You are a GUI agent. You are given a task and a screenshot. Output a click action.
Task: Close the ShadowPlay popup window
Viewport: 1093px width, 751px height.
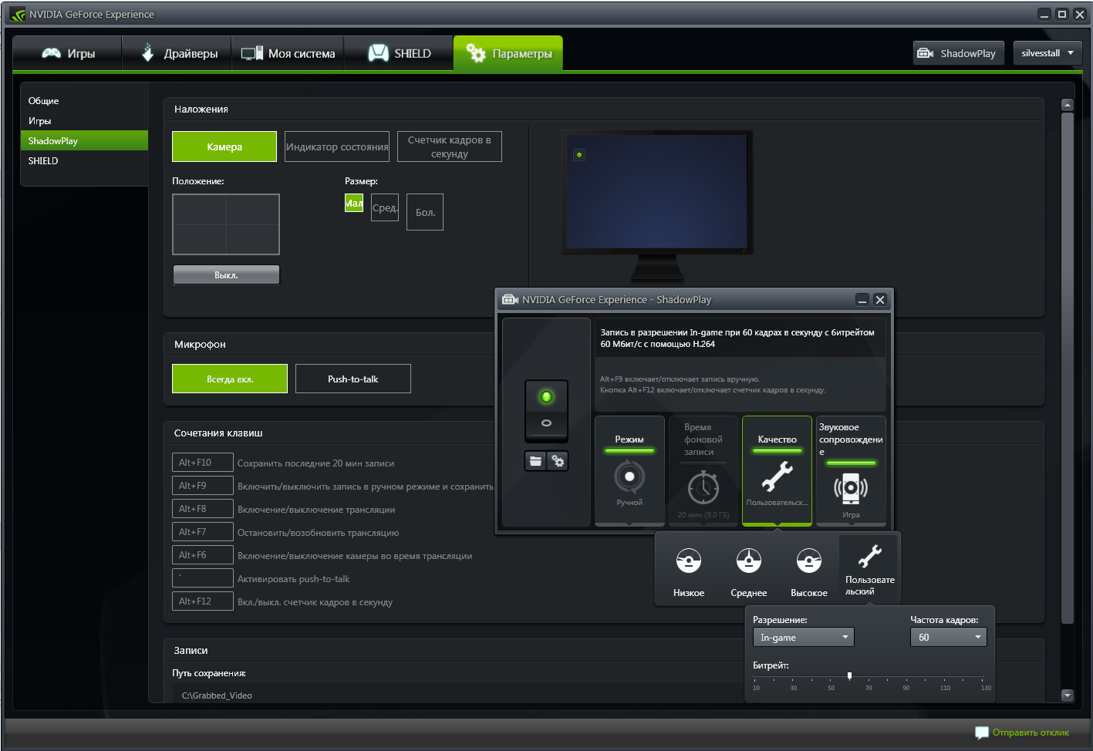879,300
